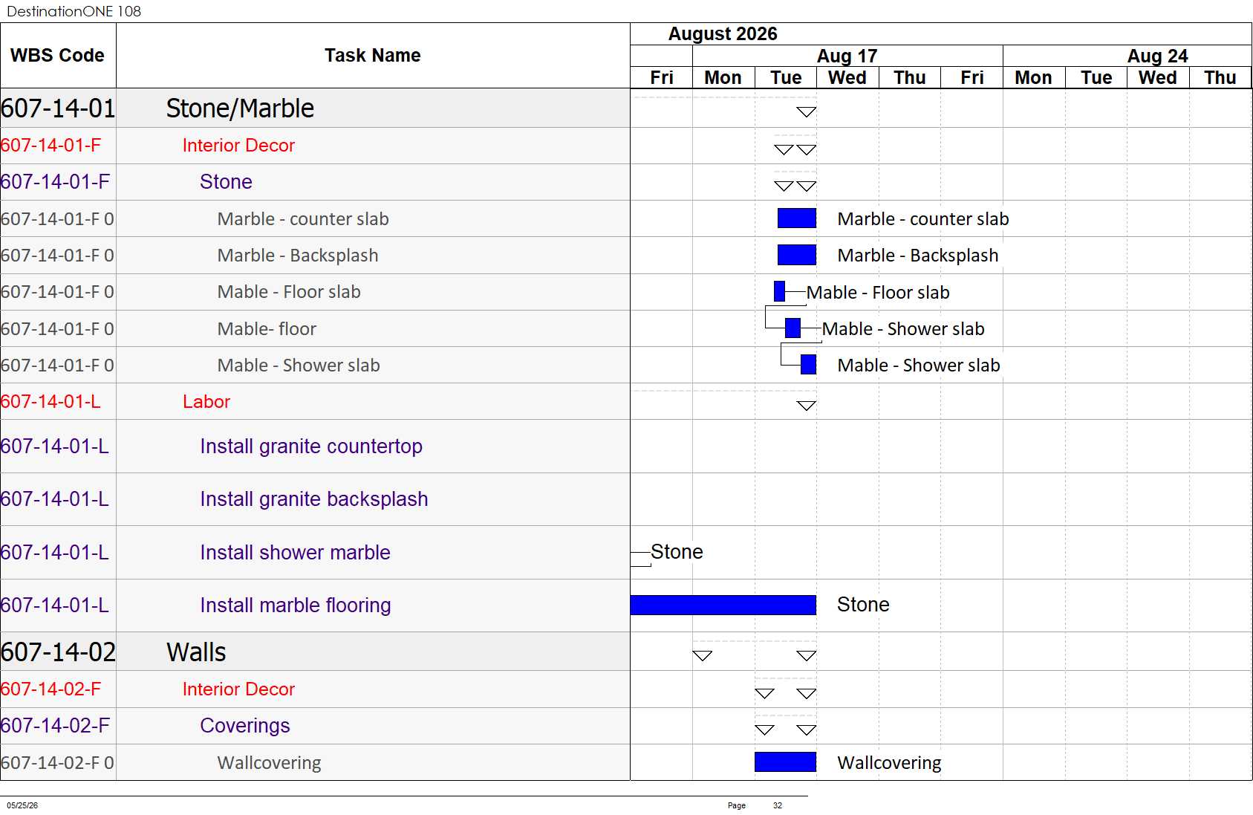Select the Install granite countertop task
Image resolution: width=1253 pixels, height=815 pixels.
[311, 447]
